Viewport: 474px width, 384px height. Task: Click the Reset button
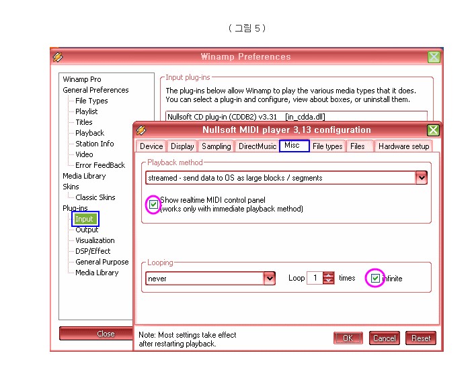coord(421,338)
